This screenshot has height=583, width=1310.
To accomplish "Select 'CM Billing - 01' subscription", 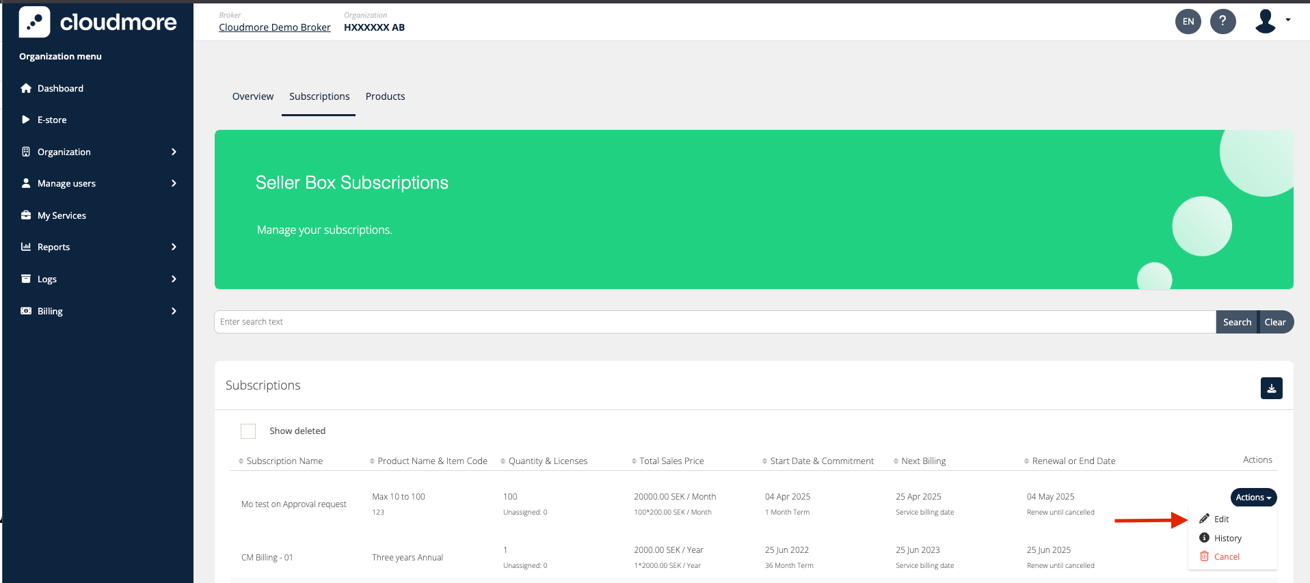I will [267, 558].
